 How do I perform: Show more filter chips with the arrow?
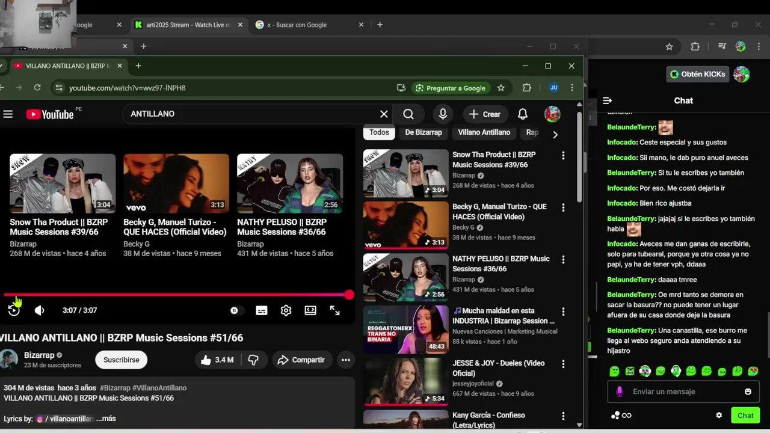pos(555,134)
